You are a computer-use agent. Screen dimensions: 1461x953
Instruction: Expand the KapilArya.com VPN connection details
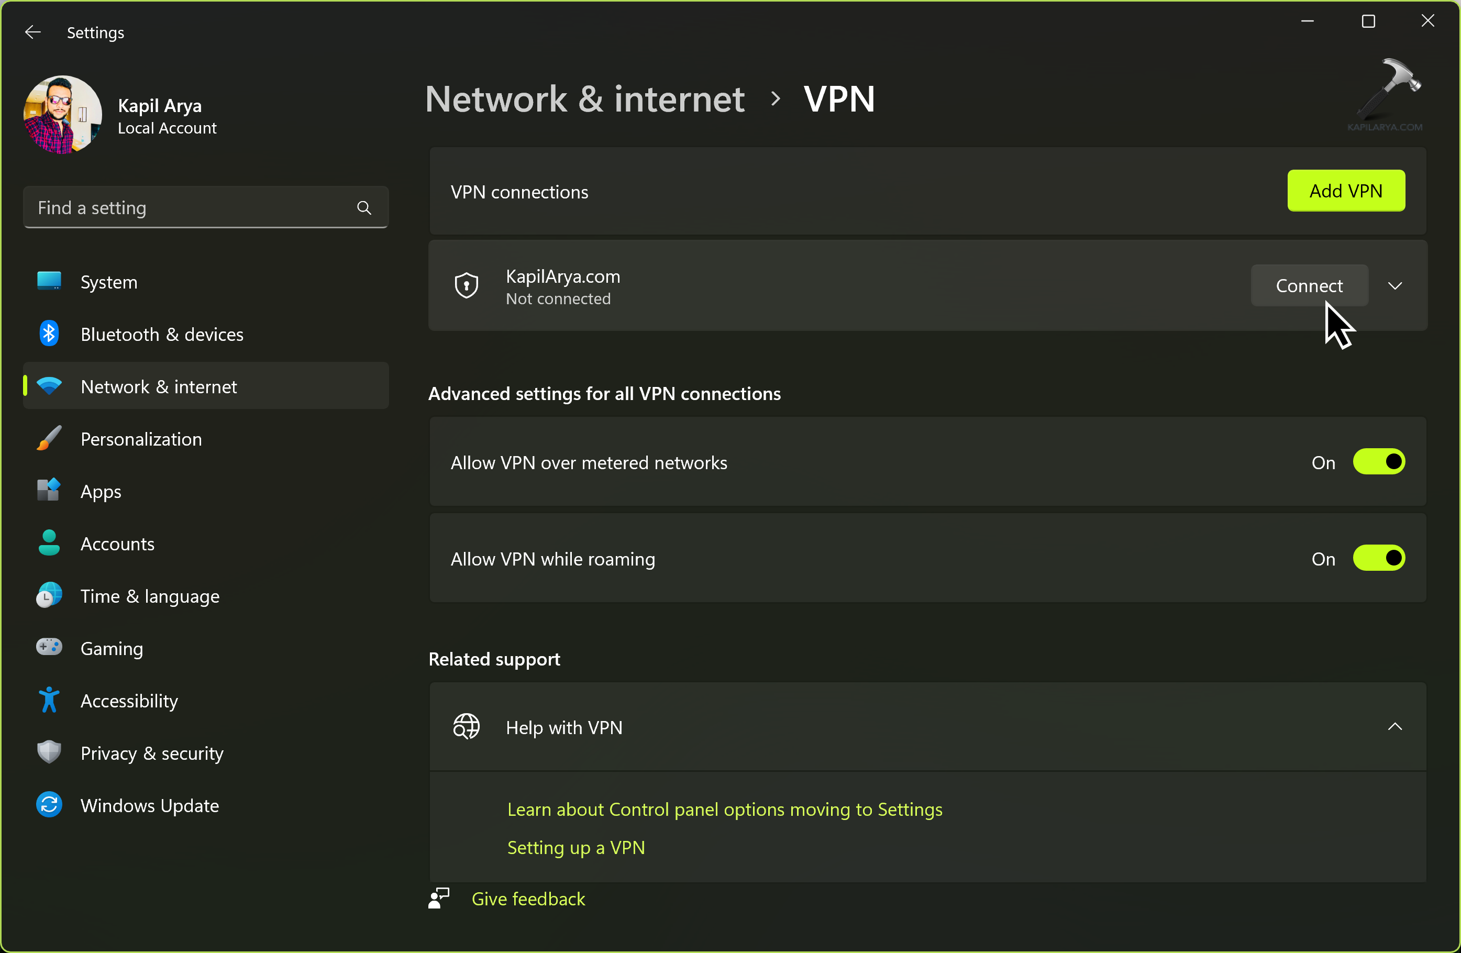(x=1396, y=286)
